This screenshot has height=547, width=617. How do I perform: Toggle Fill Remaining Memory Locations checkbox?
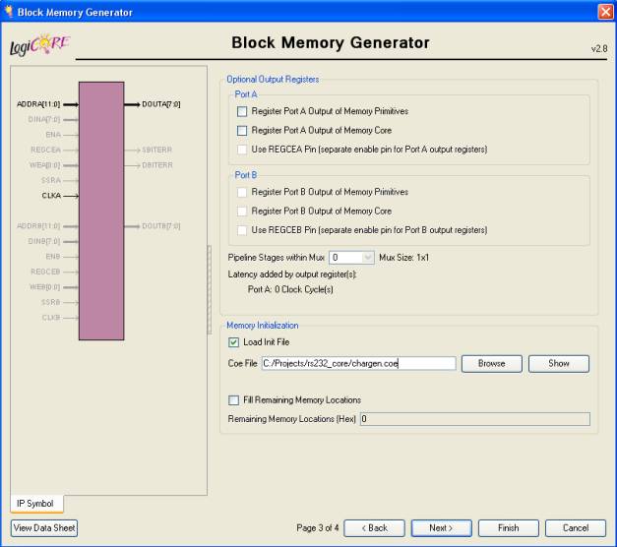233,400
